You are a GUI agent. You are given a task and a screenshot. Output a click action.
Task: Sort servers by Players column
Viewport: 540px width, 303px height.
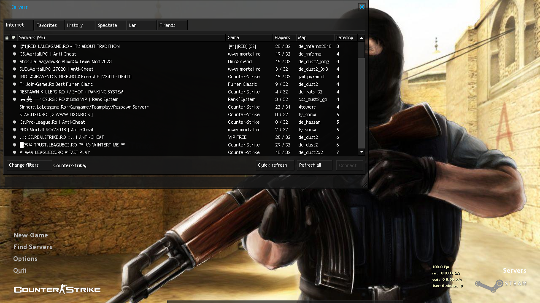[283, 38]
